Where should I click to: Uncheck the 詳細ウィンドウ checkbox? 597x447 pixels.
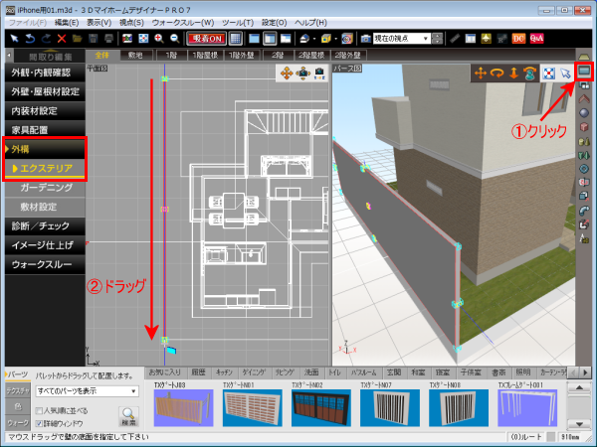pos(39,422)
